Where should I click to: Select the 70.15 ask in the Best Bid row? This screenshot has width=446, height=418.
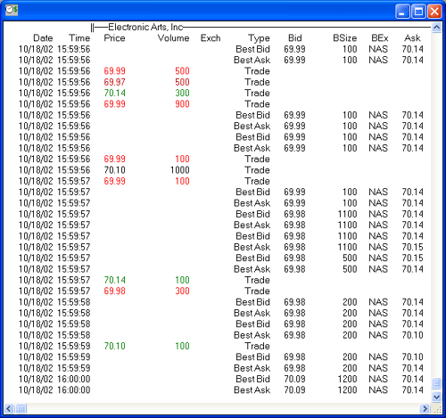412,258
